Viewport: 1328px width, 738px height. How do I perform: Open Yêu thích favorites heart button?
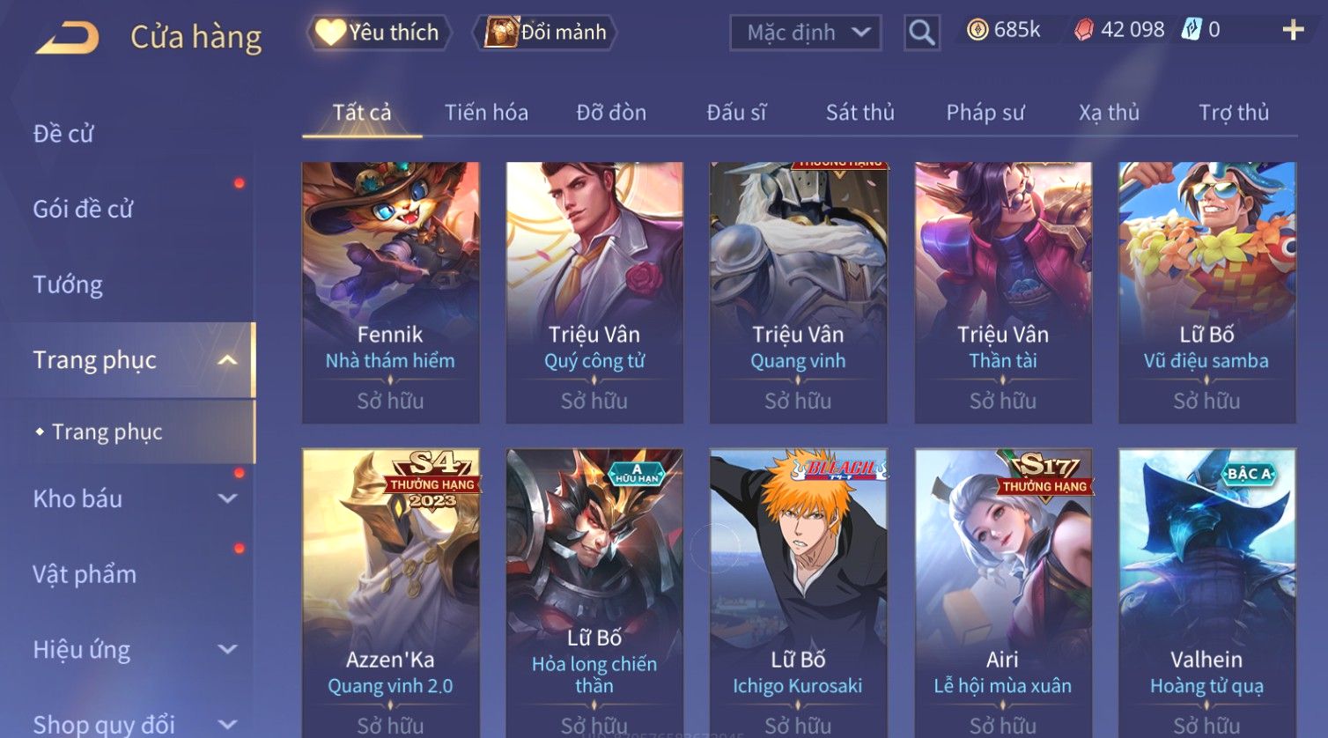379,33
